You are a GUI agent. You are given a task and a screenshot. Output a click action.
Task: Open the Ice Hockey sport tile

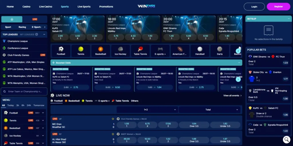click(x=120, y=51)
